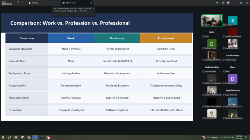
Task: Select the fadillah putragunawan participant tile
Action: pos(212,79)
